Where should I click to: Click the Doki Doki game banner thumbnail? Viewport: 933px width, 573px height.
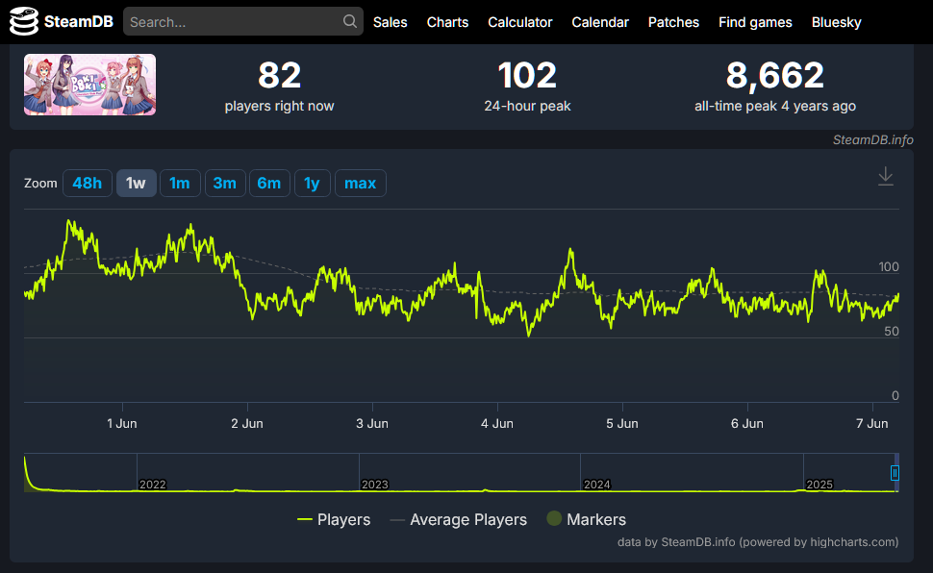tap(89, 85)
